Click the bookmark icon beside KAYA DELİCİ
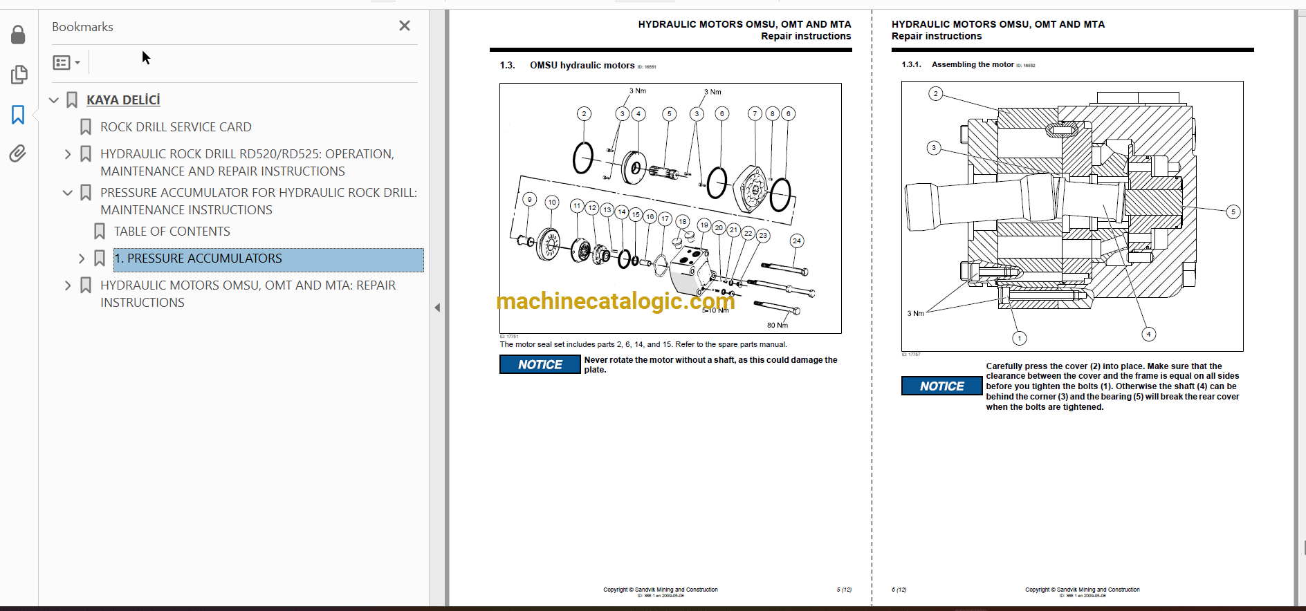 72,100
